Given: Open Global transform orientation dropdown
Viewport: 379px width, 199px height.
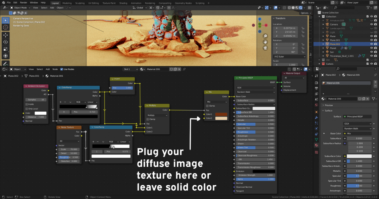Looking at the screenshot, I should 140,8.
